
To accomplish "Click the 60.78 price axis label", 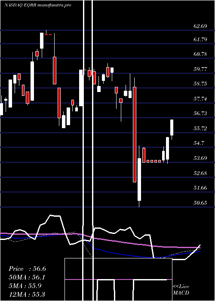I will pyautogui.click(x=200, y=54).
